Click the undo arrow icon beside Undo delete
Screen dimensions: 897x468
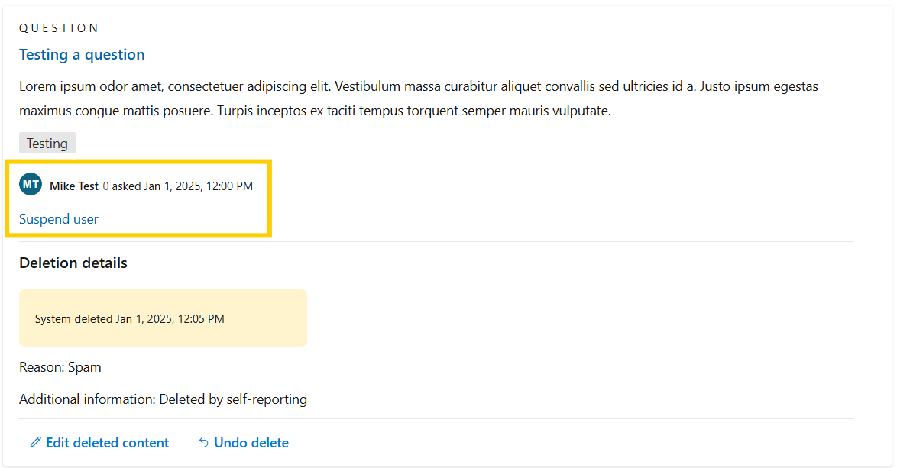(x=202, y=442)
